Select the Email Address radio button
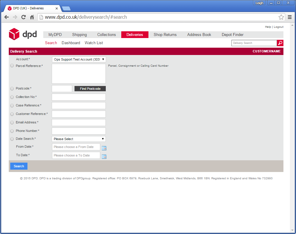This screenshot has height=234, width=296. click(12, 123)
